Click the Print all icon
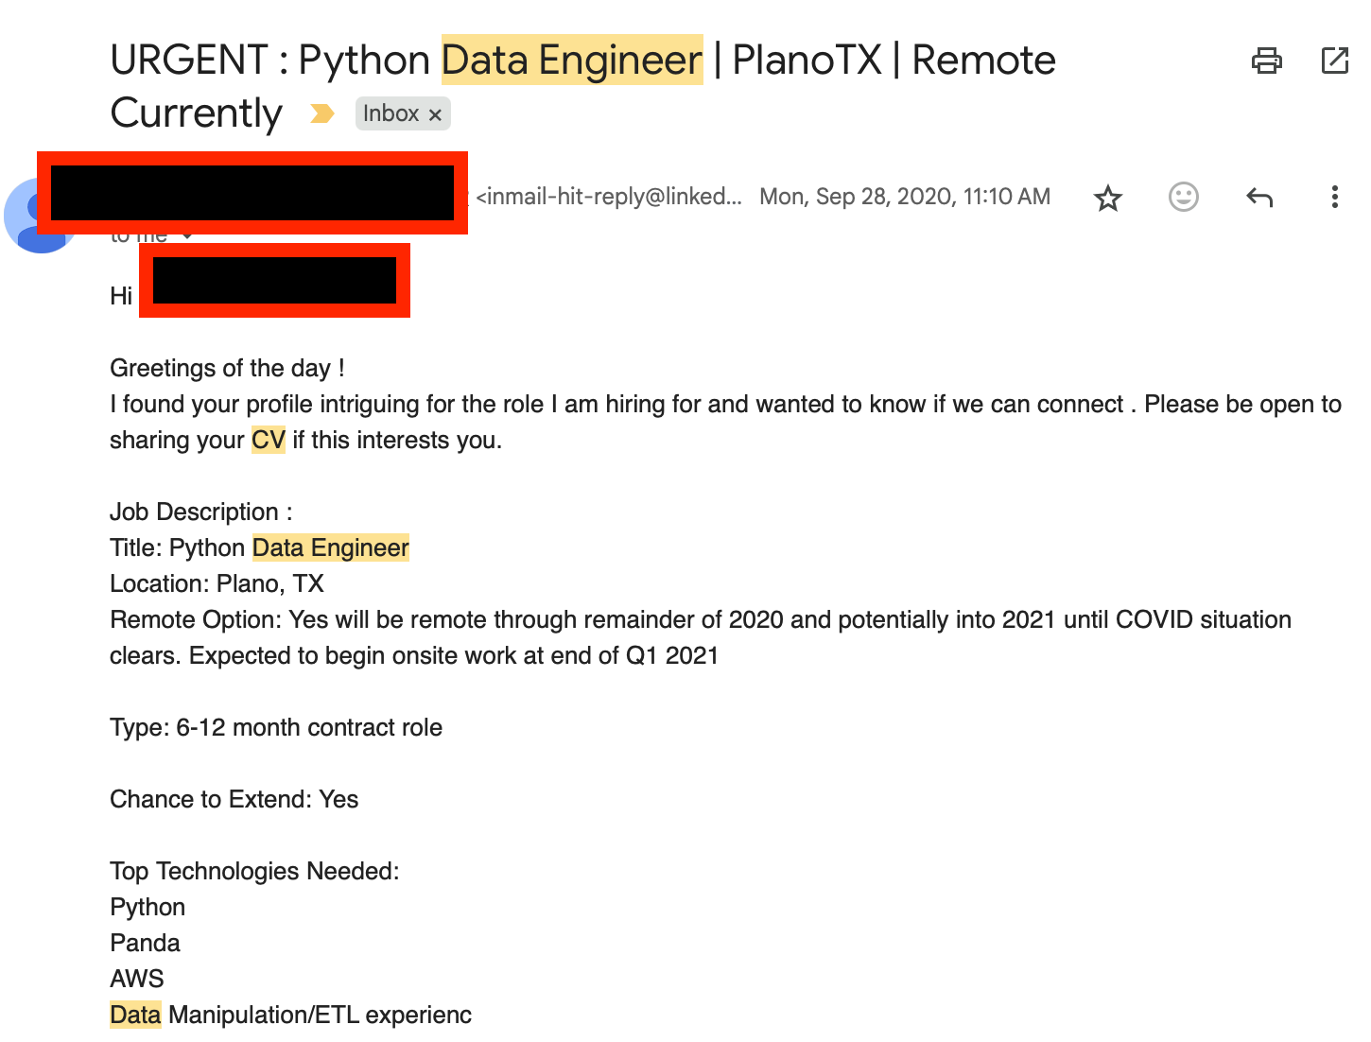The height and width of the screenshot is (1042, 1371). coord(1266,61)
